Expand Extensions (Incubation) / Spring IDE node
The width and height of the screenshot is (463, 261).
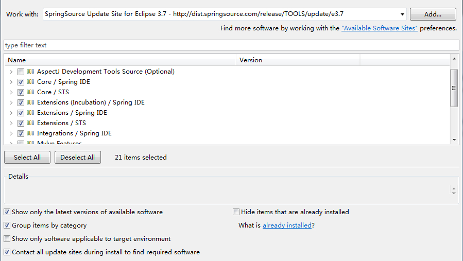click(11, 103)
